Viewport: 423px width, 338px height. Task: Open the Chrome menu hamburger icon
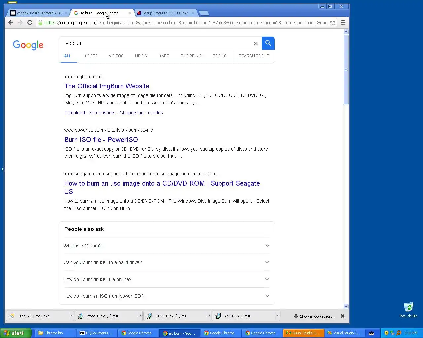click(x=343, y=23)
